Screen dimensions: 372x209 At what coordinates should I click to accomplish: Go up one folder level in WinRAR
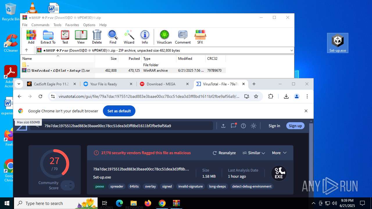coord(26,50)
